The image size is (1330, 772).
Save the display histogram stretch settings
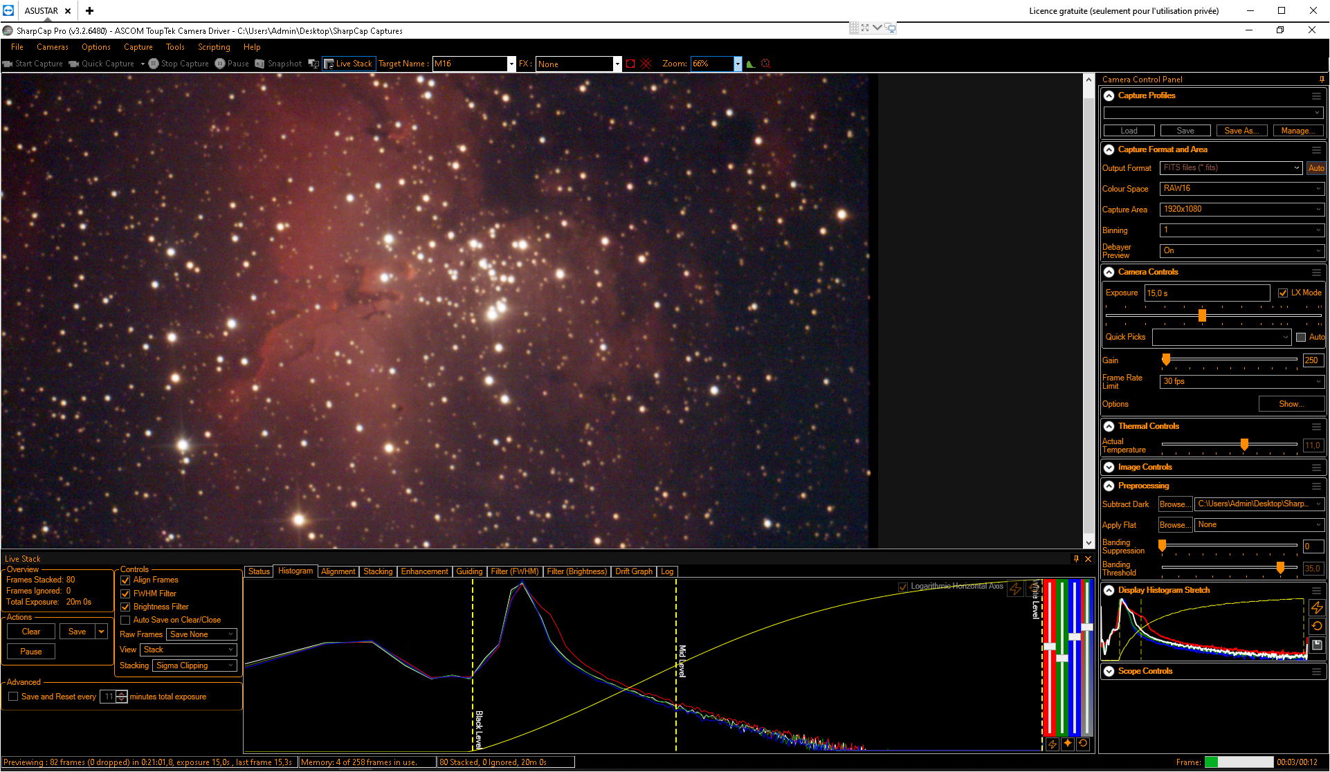pyautogui.click(x=1317, y=645)
